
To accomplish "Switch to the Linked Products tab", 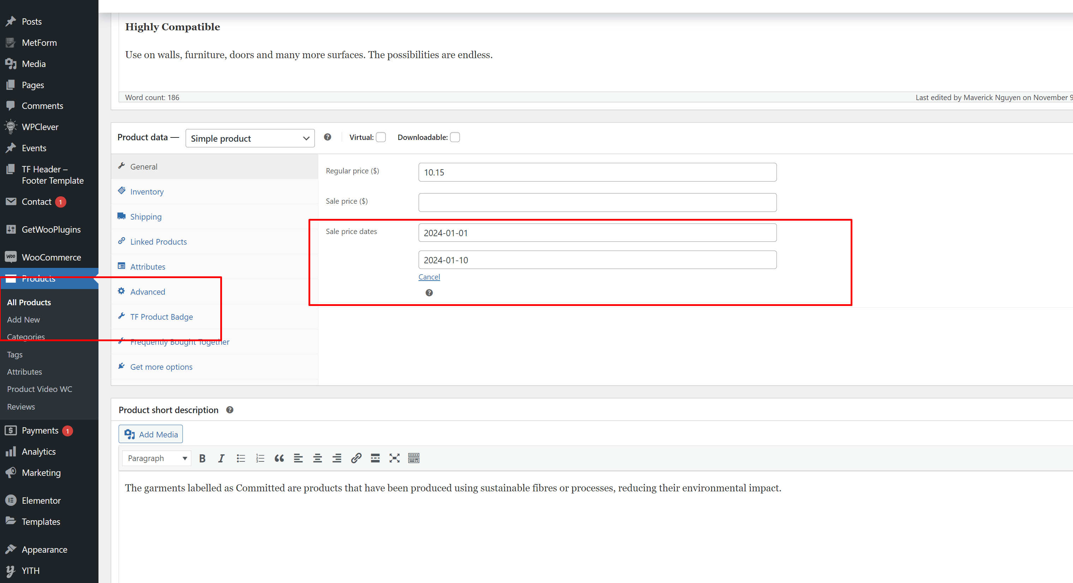I will [x=215, y=241].
